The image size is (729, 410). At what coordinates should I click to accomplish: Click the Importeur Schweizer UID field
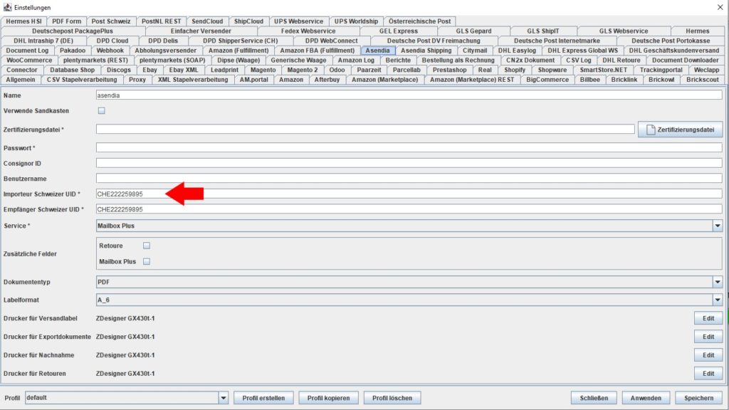click(409, 194)
